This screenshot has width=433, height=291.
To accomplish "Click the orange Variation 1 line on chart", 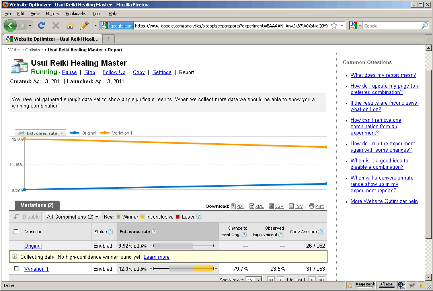I will click(175, 143).
